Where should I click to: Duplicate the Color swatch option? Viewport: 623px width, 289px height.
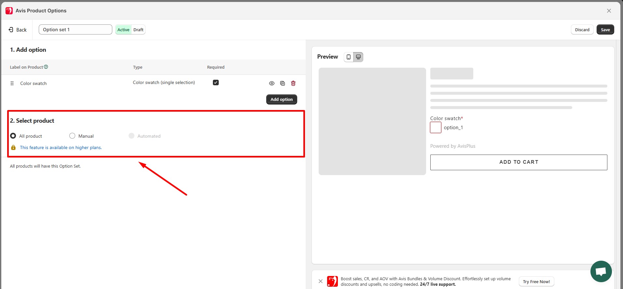coord(283,83)
